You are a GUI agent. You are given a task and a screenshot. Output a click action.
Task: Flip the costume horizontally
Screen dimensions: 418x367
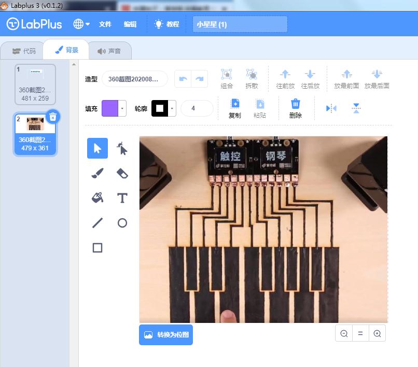(x=331, y=108)
